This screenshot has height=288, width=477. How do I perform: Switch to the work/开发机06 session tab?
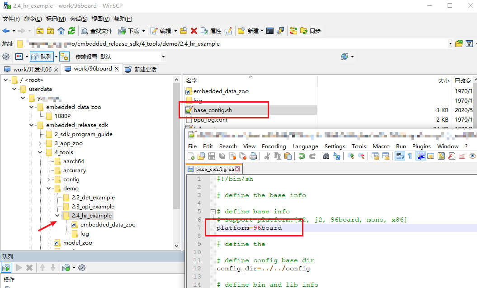31,69
